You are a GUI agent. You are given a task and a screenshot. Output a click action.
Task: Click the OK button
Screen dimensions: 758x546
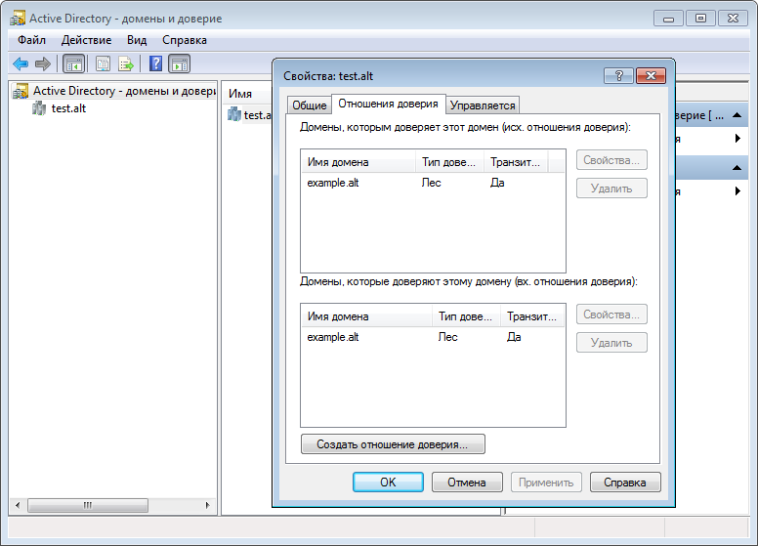coord(388,483)
